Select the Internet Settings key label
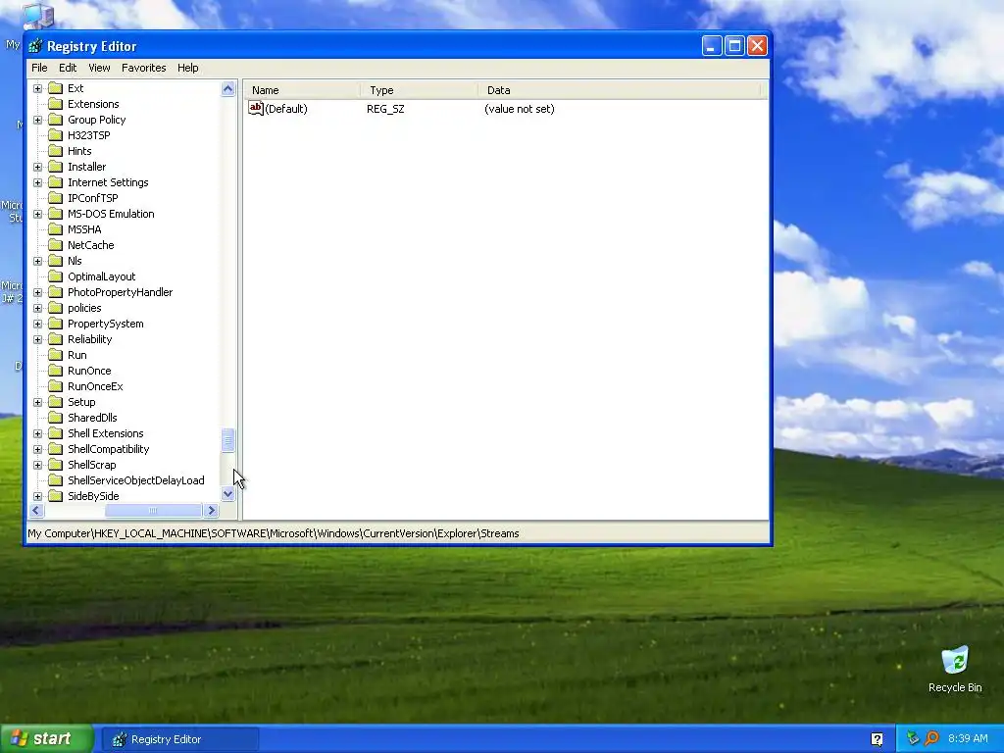 point(108,182)
